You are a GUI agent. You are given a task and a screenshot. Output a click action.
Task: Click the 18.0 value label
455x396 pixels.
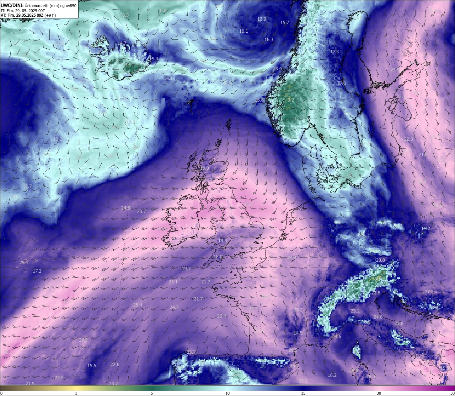click(218, 257)
